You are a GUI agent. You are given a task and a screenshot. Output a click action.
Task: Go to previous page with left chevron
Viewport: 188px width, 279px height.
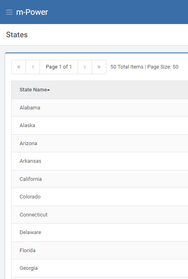[33, 67]
